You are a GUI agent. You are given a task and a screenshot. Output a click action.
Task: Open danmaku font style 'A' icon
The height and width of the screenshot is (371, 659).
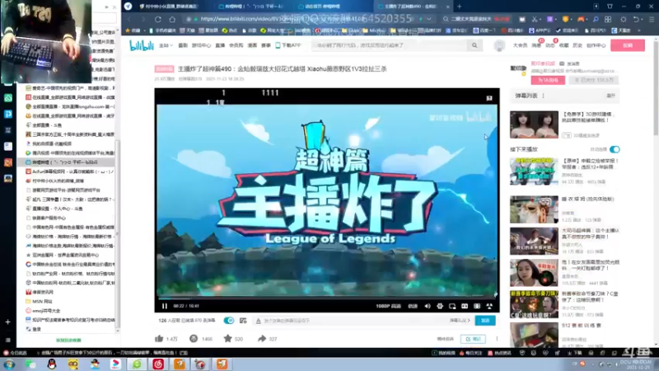[258, 321]
